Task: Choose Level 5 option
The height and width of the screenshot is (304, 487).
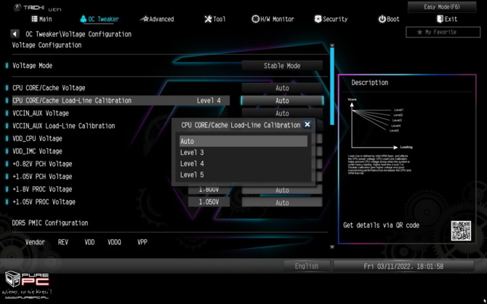Action: click(x=243, y=175)
